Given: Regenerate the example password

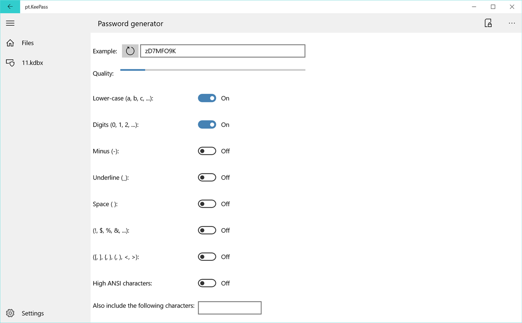Looking at the screenshot, I should [x=130, y=51].
